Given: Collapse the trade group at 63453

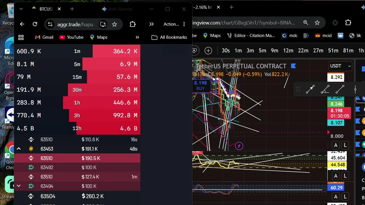Looking at the screenshot, I should pyautogui.click(x=19, y=149).
